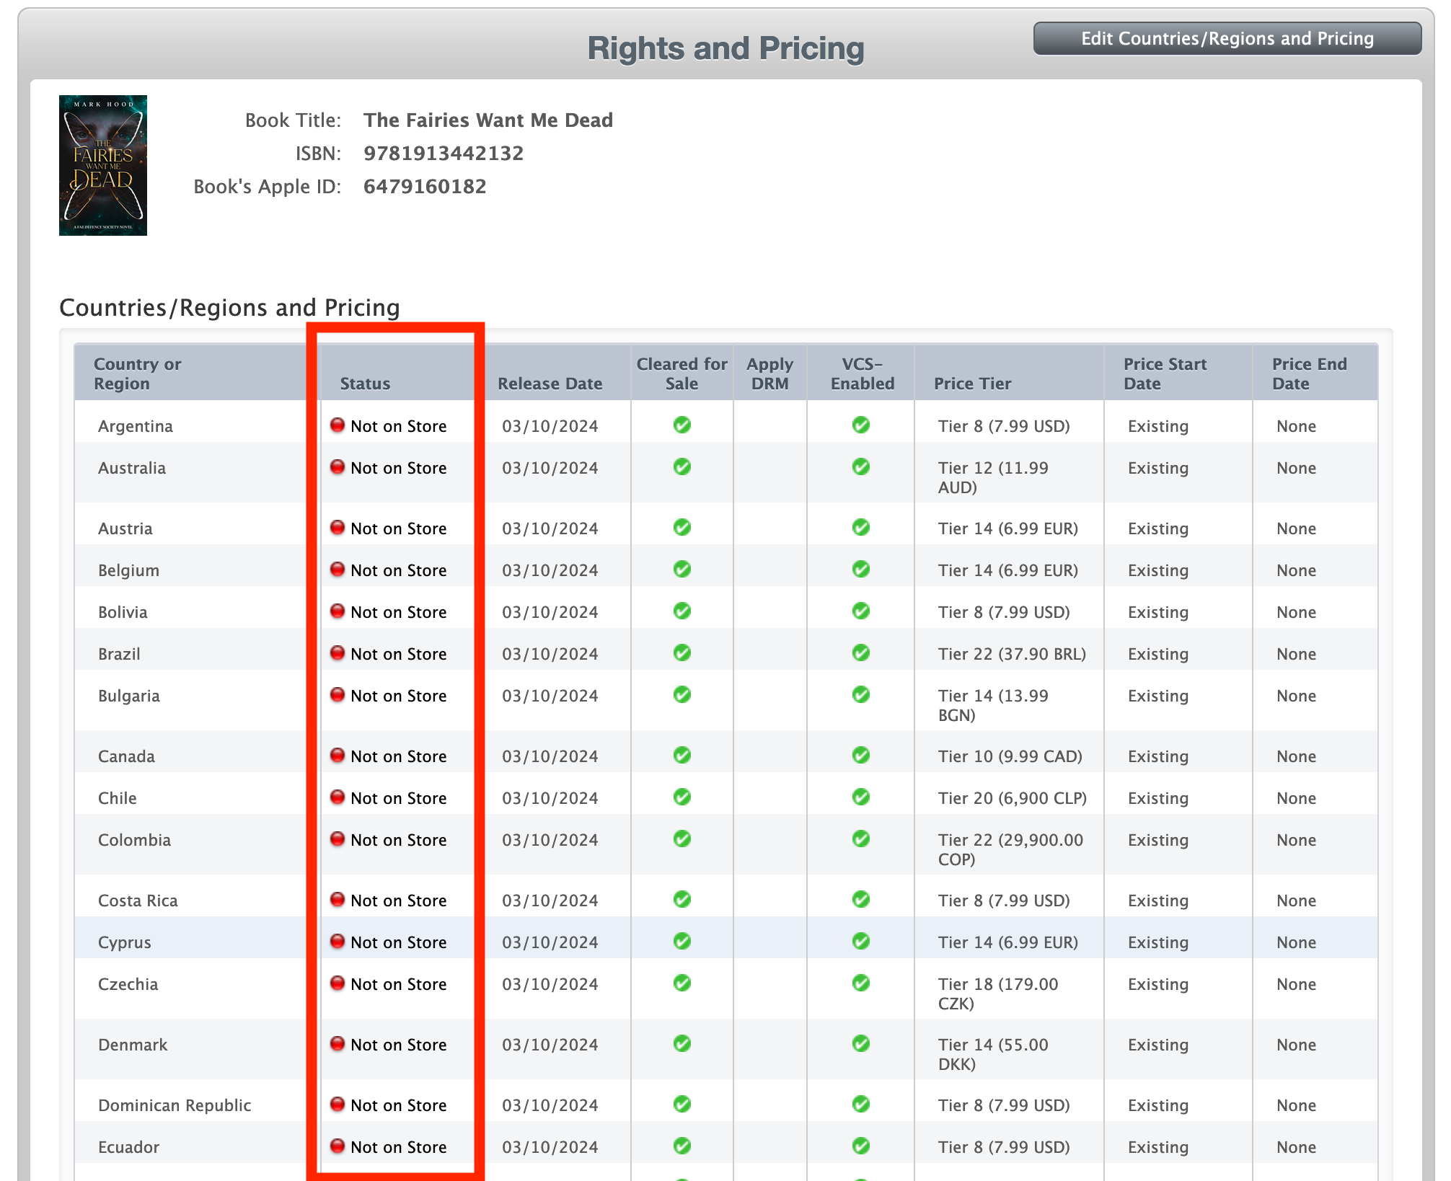
Task: Click Cyprus Cleared for Sale checkmark
Action: (x=682, y=942)
